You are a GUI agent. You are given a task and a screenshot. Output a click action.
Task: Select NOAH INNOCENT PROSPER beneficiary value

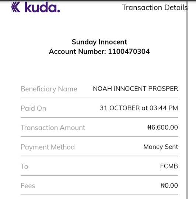[135, 89]
